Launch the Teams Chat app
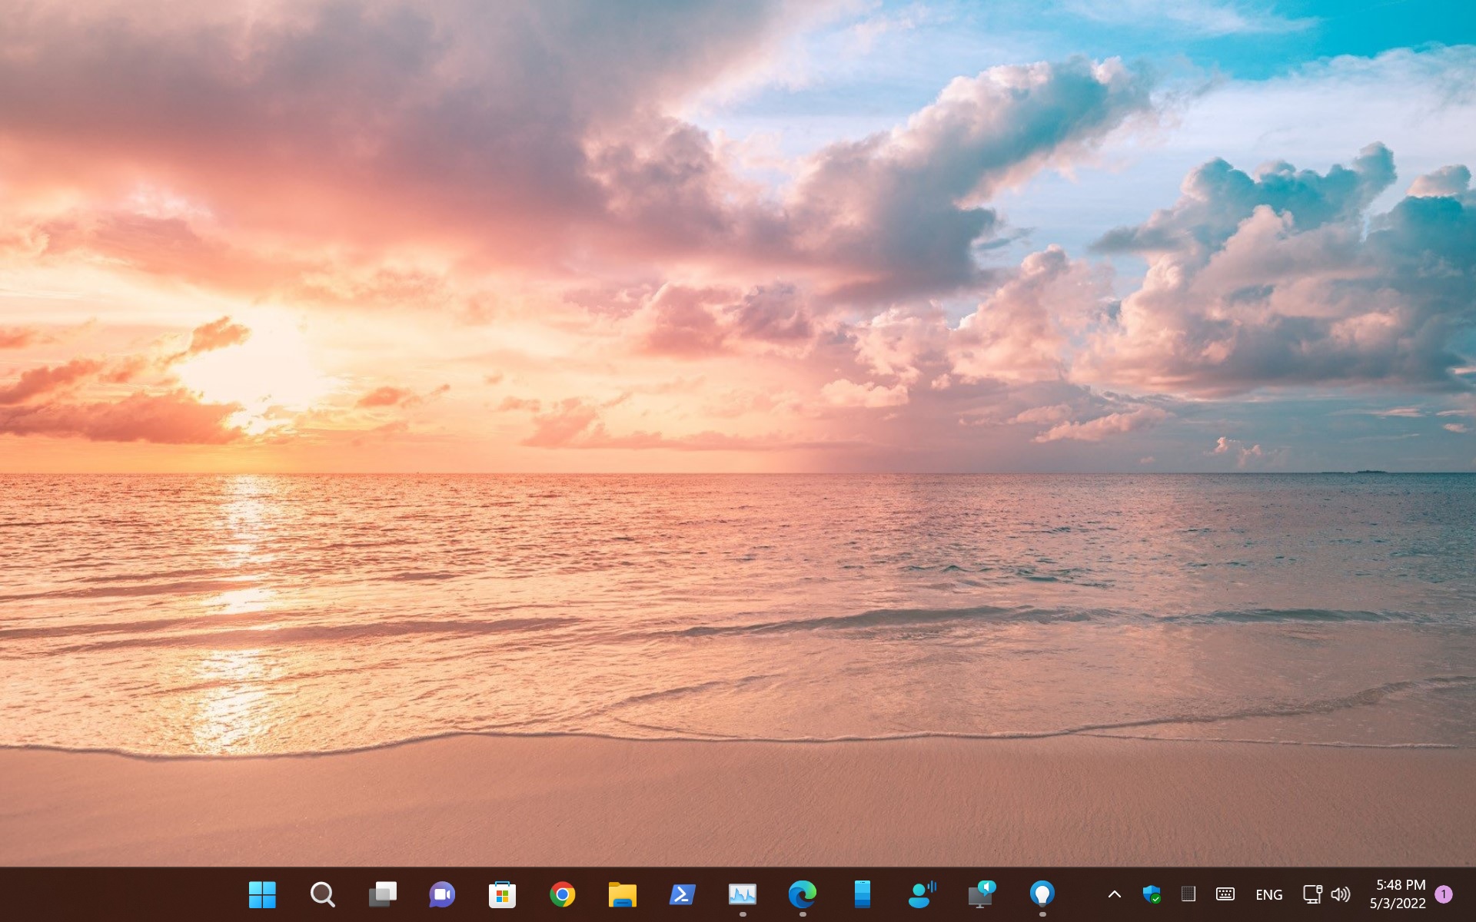Viewport: 1476px width, 922px height. (441, 894)
